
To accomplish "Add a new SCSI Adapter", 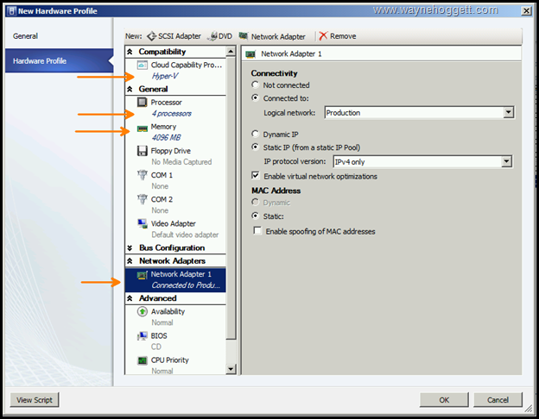I will point(174,36).
